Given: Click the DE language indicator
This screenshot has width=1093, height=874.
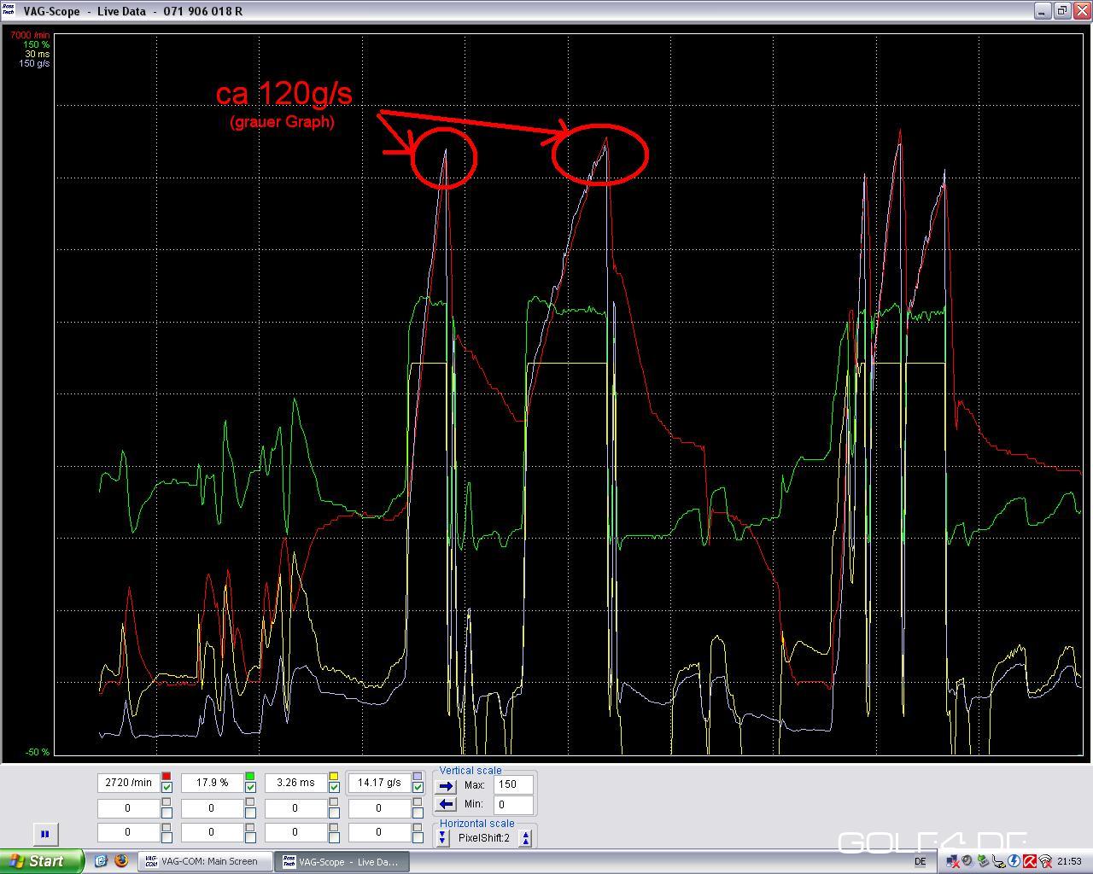Looking at the screenshot, I should [x=920, y=862].
